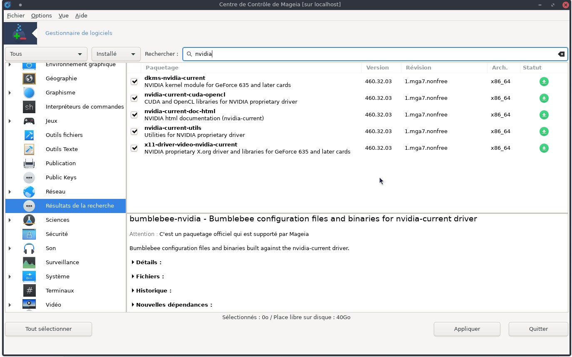The image size is (572, 357).
Task: Click the Appliquer button
Action: tap(467, 329)
